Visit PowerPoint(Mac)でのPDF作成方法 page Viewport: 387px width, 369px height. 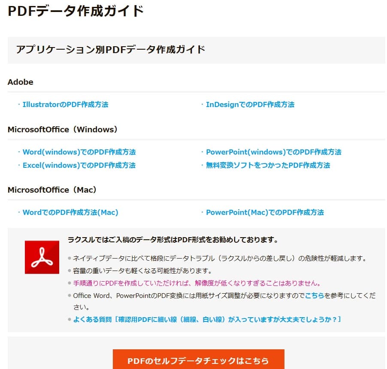click(x=265, y=212)
